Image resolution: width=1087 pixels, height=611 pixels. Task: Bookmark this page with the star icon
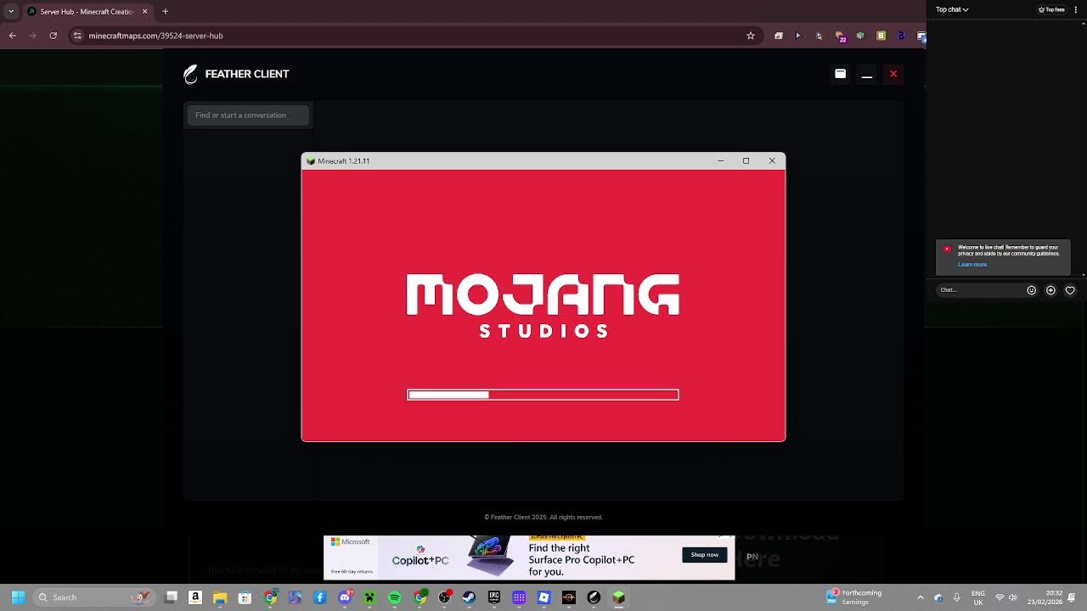(751, 36)
